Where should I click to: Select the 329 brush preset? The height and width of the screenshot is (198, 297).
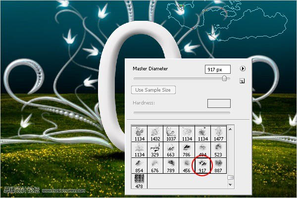click(x=155, y=149)
